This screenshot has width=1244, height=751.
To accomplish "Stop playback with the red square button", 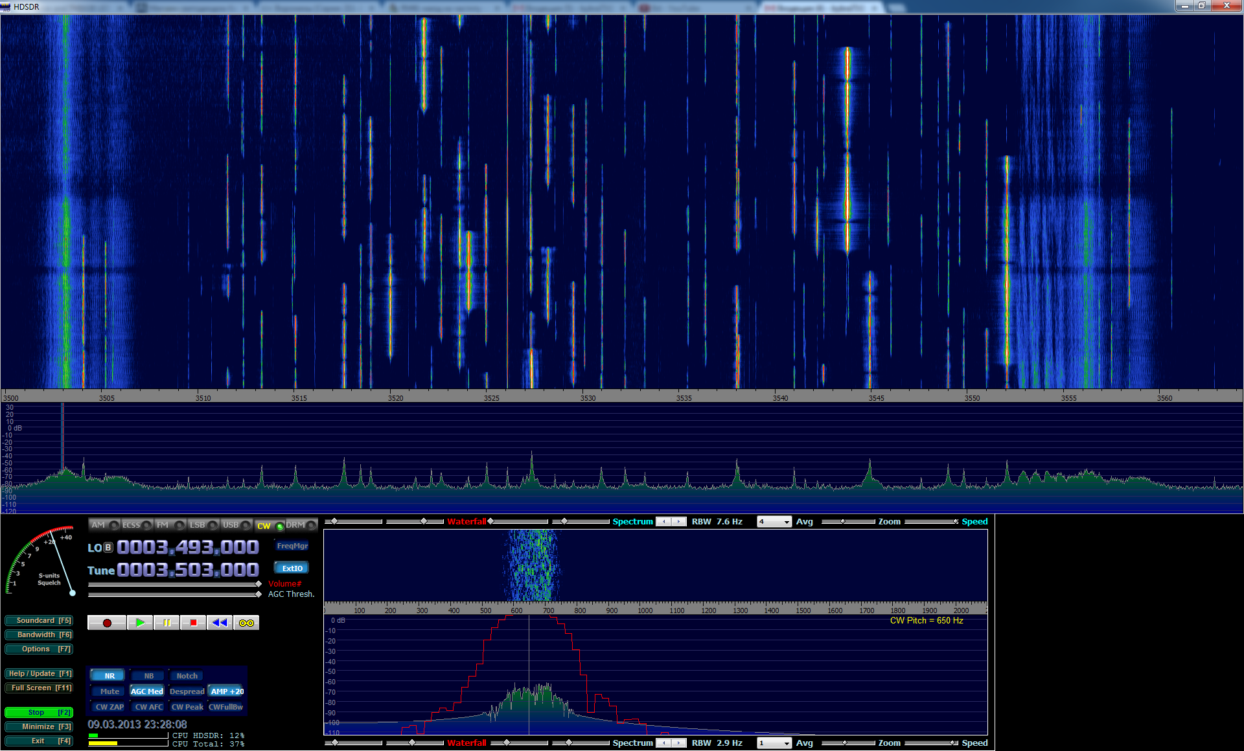I will coord(193,623).
